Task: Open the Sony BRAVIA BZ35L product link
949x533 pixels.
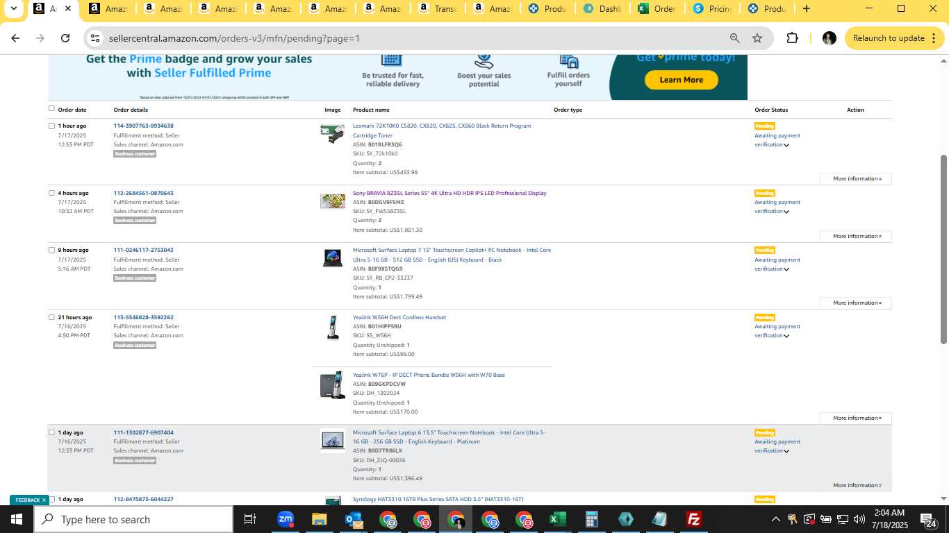Action: 449,193
